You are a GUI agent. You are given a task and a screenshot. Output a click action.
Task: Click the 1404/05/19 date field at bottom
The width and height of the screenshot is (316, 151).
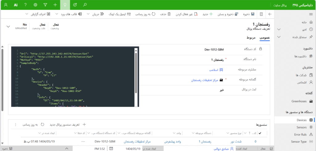[x=133, y=149]
